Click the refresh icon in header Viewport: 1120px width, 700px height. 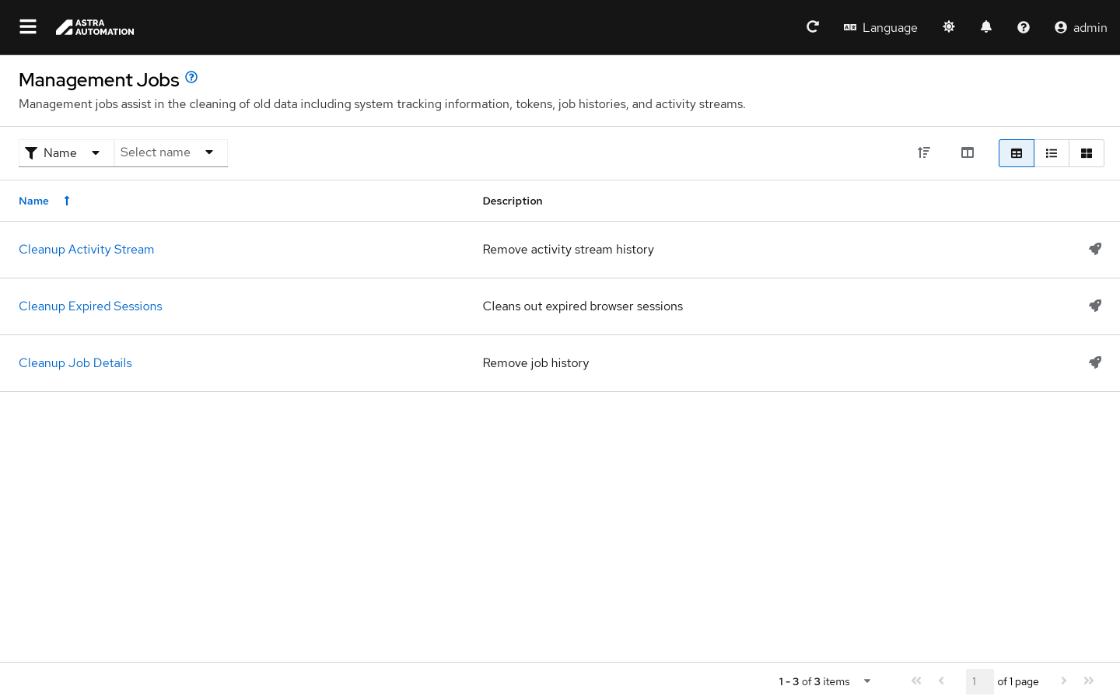[813, 27]
